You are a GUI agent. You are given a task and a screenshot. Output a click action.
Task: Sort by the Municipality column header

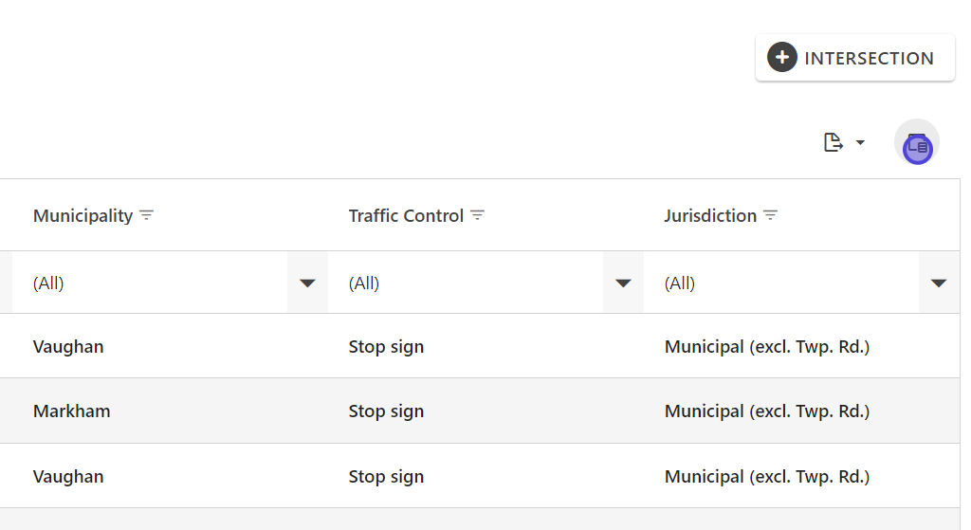[x=82, y=216]
